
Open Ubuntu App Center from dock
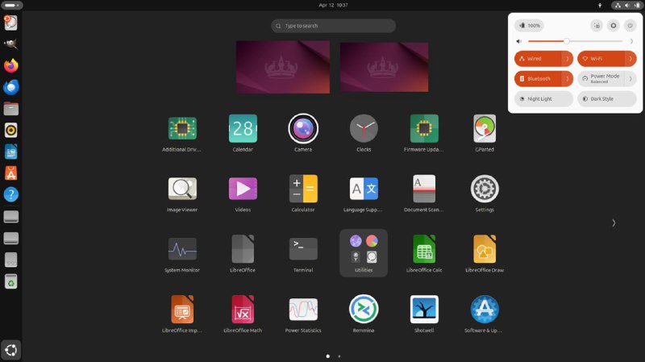(x=11, y=173)
